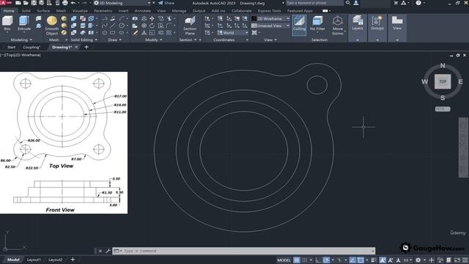Open the Annotate ribbon tab

pyautogui.click(x=143, y=11)
